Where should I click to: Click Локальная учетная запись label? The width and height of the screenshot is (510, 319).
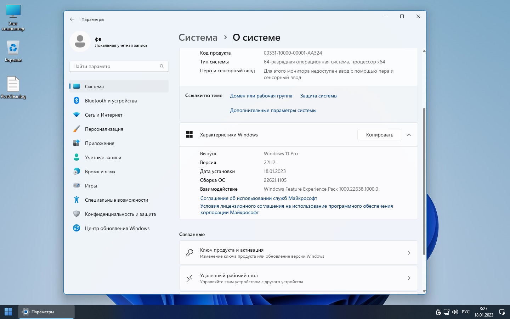pos(121,45)
